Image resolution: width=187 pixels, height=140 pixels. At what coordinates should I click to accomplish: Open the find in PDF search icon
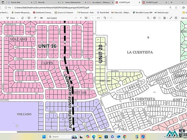click(148, 18)
